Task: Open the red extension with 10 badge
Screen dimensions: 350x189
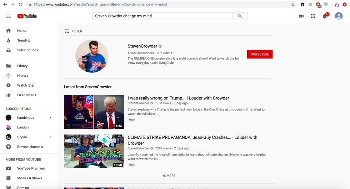Action: point(318,5)
